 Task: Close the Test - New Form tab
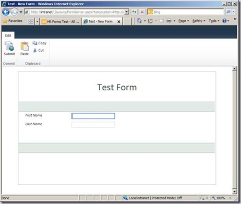(119, 21)
